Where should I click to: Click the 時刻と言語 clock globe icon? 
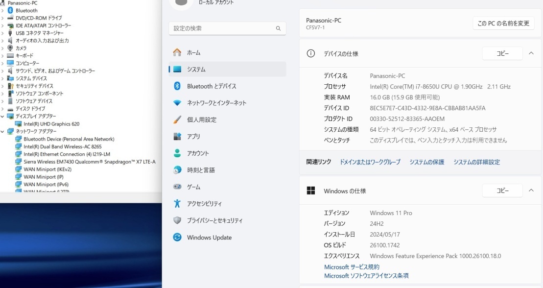pos(177,170)
